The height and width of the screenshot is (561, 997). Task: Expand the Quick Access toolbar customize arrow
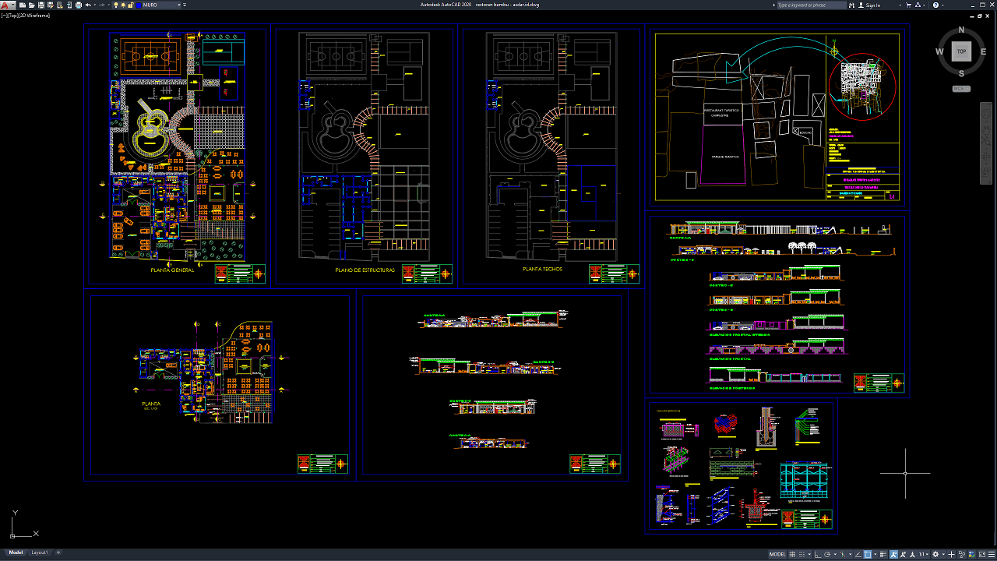(185, 5)
